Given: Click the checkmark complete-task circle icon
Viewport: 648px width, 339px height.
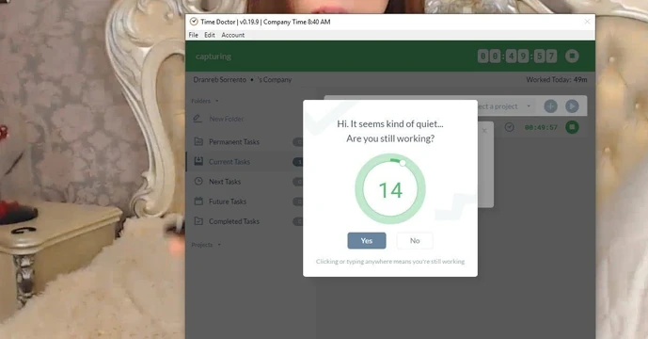Looking at the screenshot, I should point(509,127).
